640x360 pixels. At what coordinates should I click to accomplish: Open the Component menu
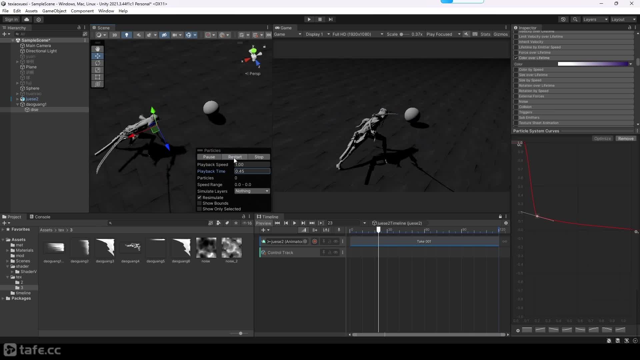(82, 11)
